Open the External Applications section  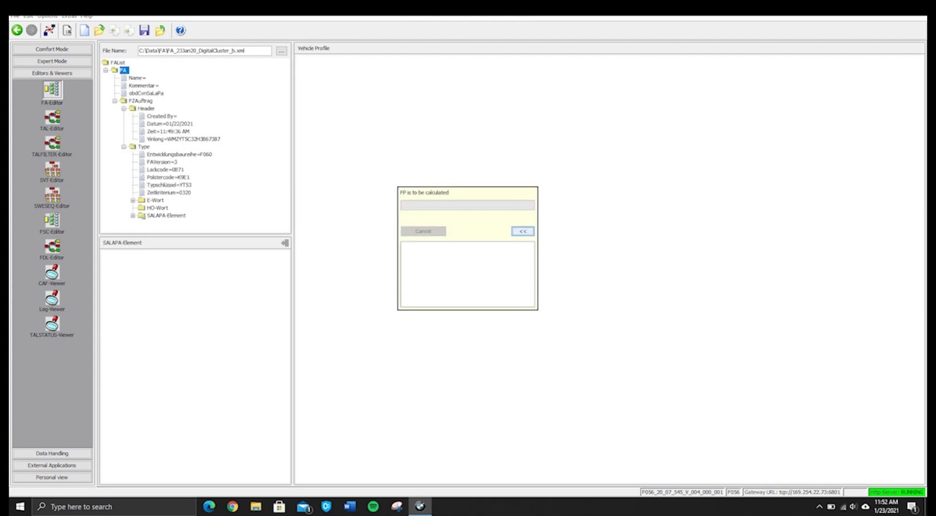point(52,466)
